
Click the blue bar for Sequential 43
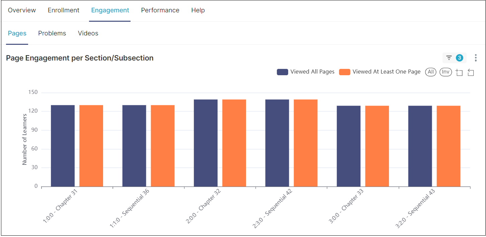pos(420,146)
